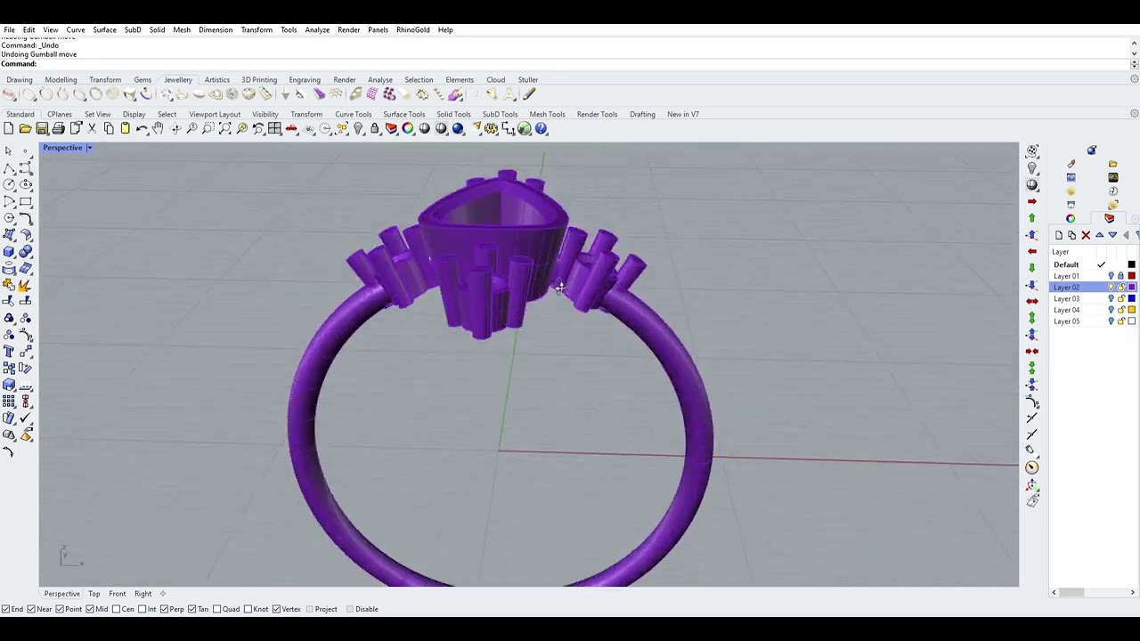Toggle the Vertex osnap checkbox
Screen dimensions: 1140x641
tap(276, 609)
